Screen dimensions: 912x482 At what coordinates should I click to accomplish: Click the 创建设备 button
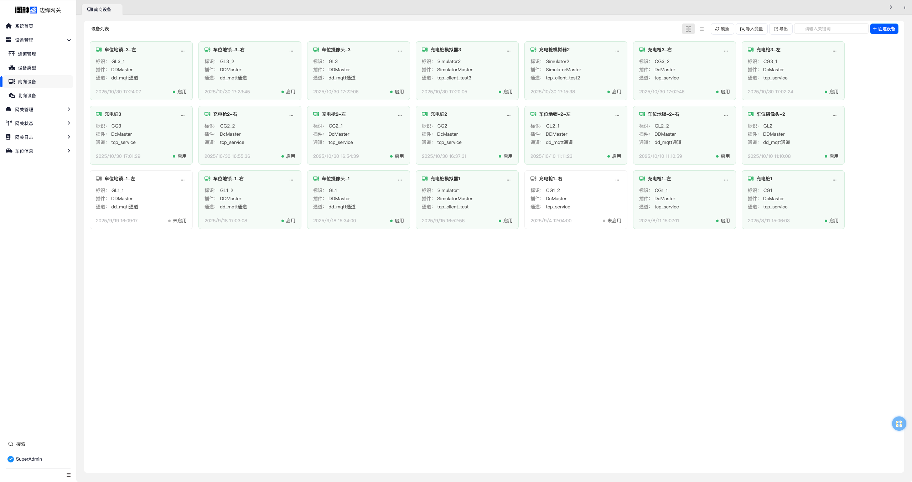884,29
